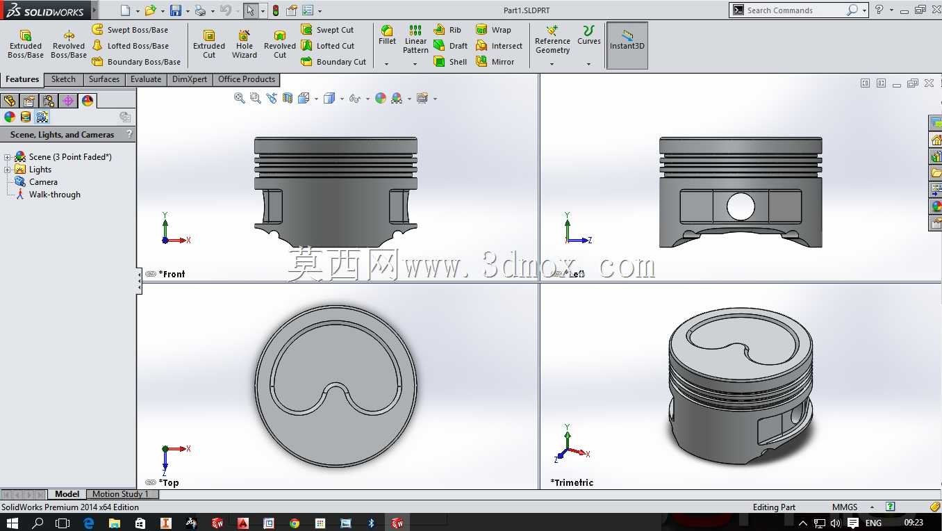Select the Swept Cut feature
The image size is (942, 531).
point(327,30)
